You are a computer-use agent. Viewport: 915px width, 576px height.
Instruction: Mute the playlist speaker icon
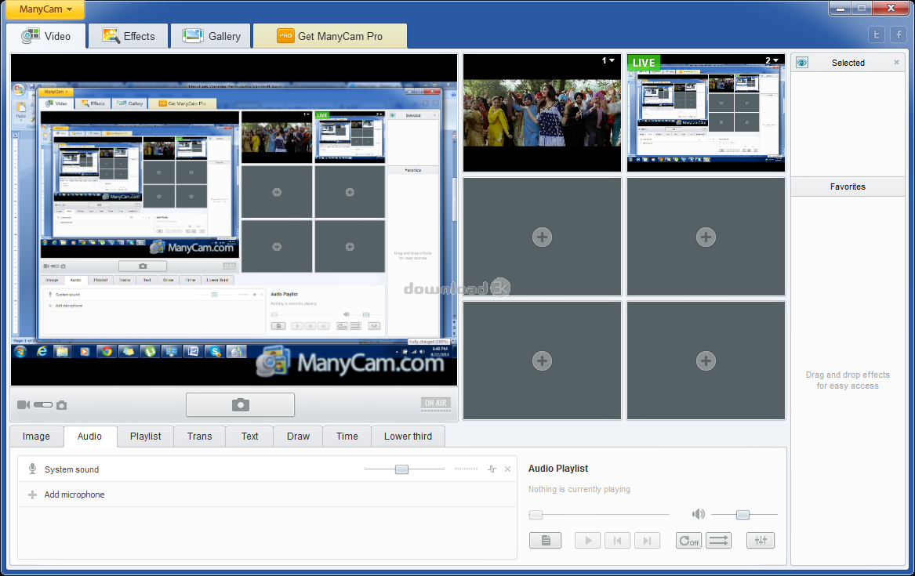tap(698, 514)
